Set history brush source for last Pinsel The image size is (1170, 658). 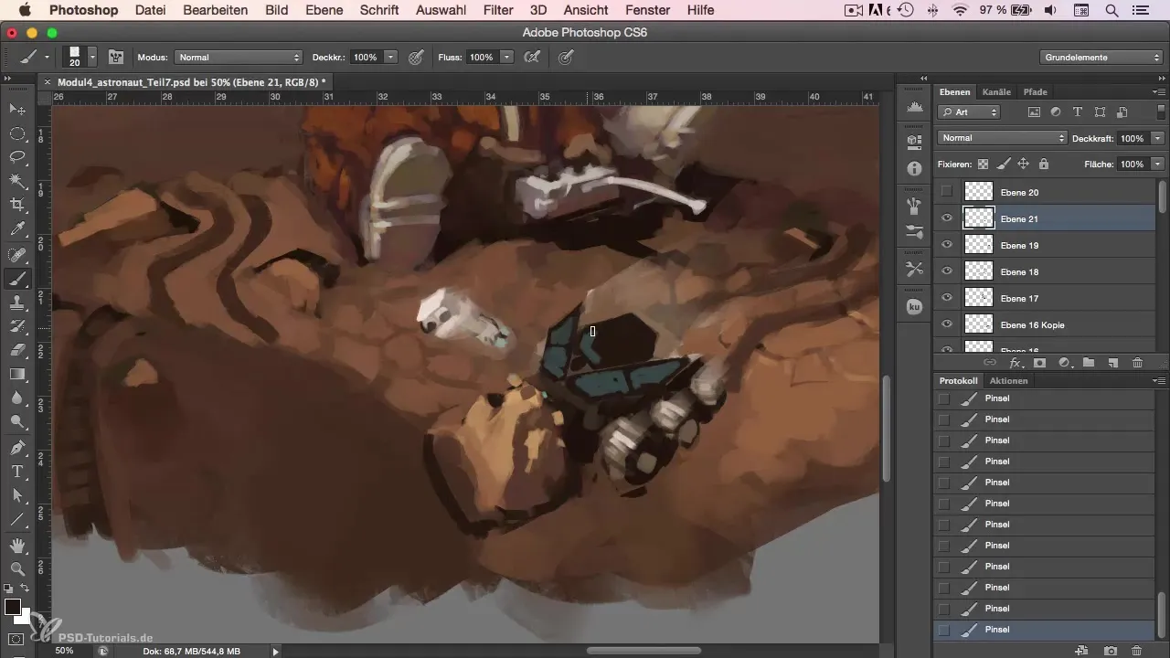pos(944,630)
